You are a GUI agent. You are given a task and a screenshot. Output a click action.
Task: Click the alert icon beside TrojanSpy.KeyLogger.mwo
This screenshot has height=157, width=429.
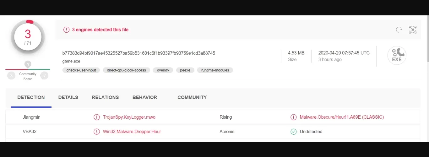(97, 117)
